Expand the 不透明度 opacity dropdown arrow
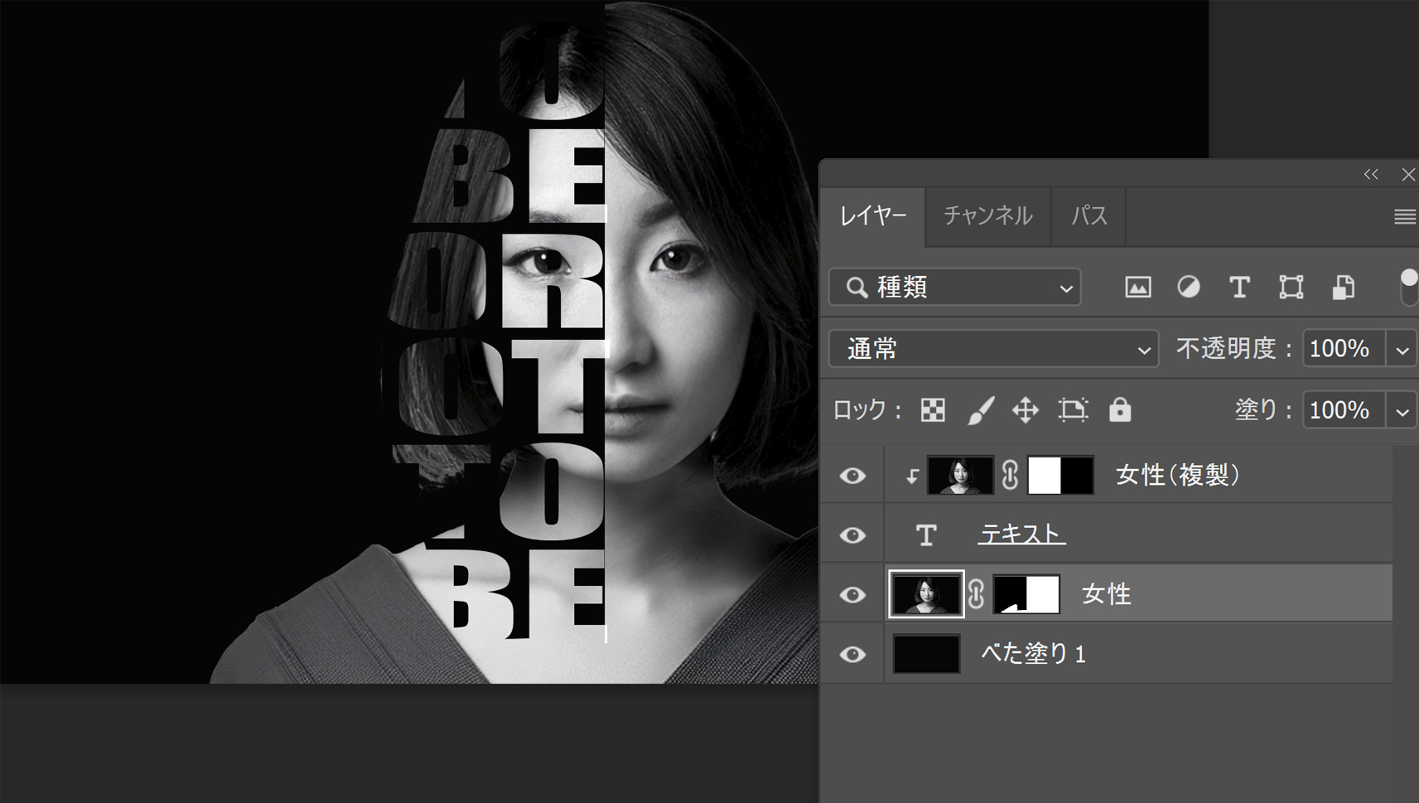Viewport: 1419px width, 803px height. pyautogui.click(x=1402, y=350)
